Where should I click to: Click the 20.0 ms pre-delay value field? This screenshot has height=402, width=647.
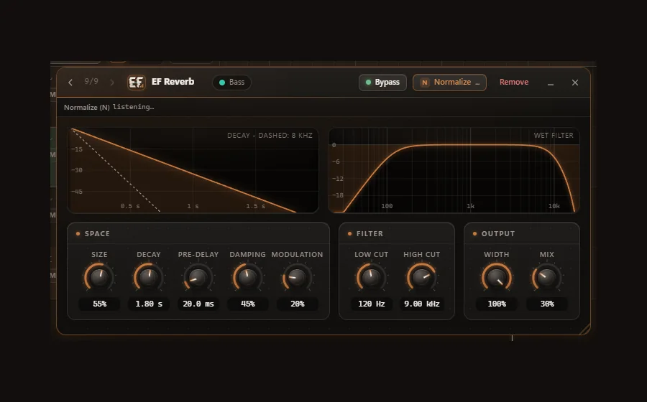pos(198,304)
